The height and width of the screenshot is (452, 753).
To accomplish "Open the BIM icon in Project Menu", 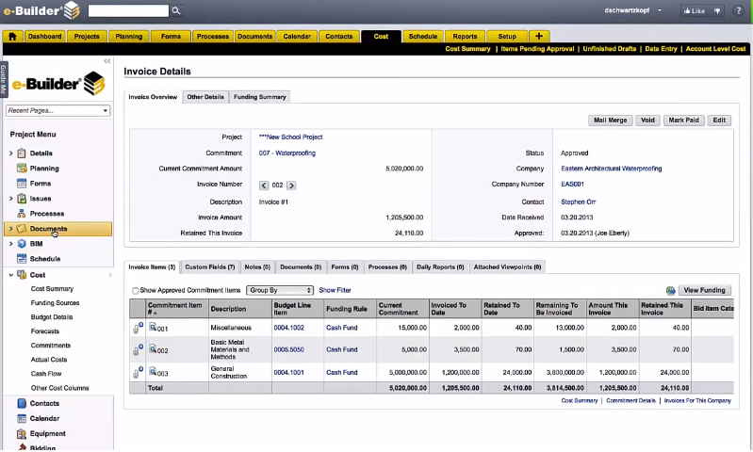I will (21, 244).
